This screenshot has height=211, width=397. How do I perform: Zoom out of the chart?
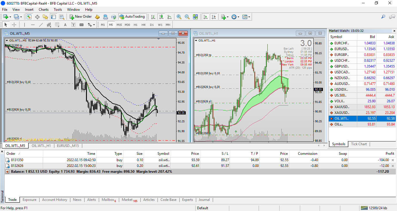click(187, 17)
